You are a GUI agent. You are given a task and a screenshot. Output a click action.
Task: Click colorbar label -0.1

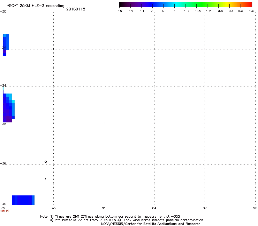coord(230,11)
